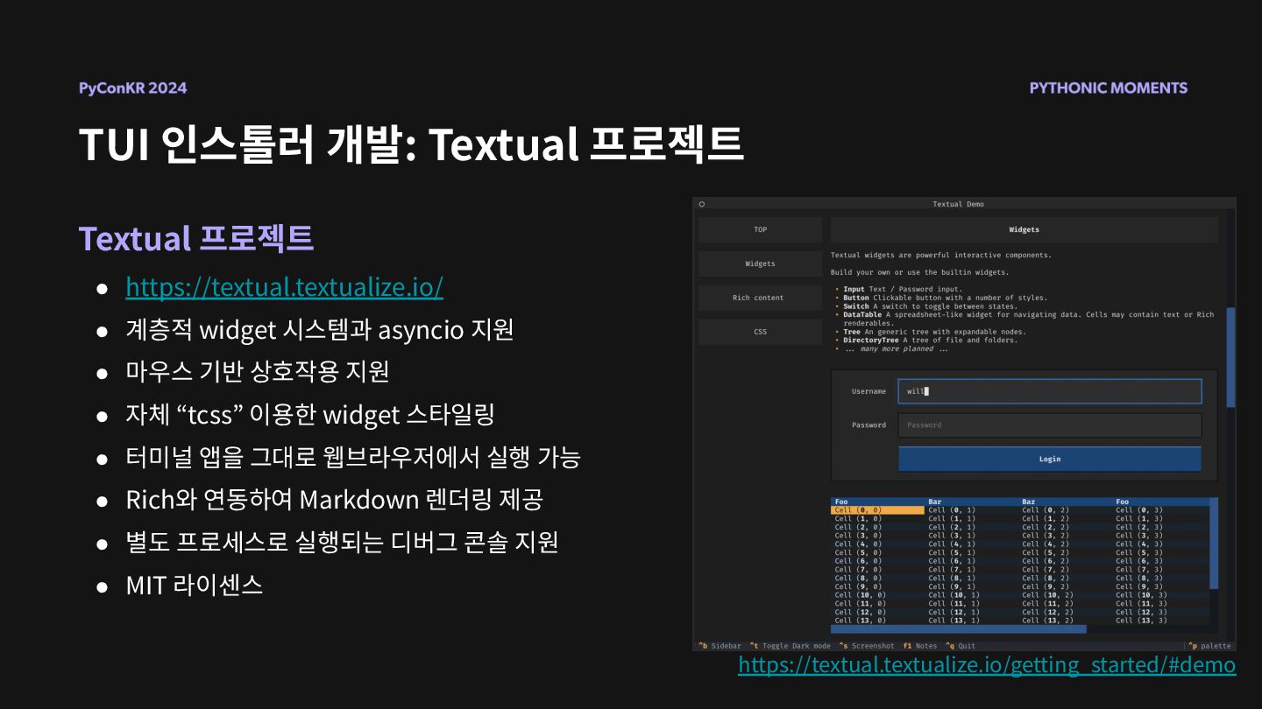Screen dimensions: 1262x709
Task: Toggle the Sidebar via ^b footer shortcut
Action: [x=720, y=646]
